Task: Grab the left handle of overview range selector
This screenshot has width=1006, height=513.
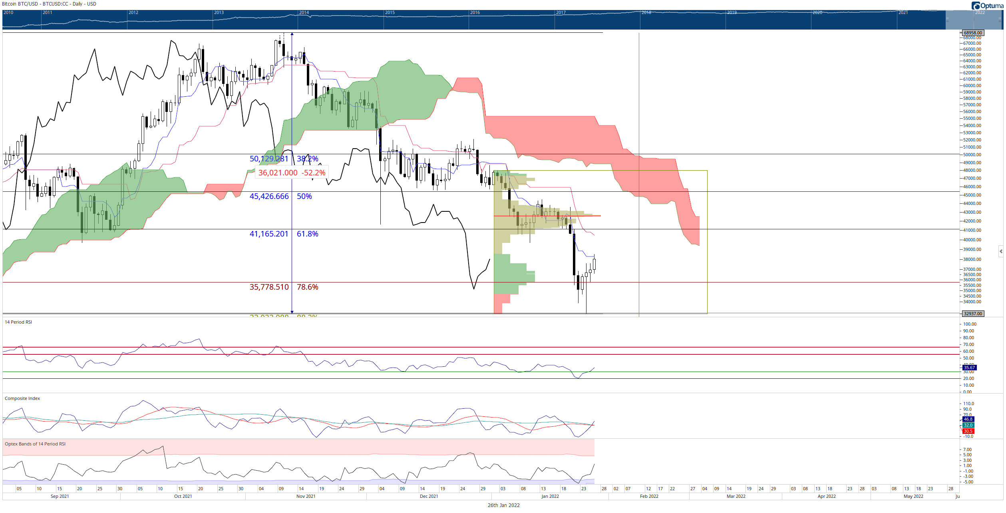Action: click(x=947, y=20)
